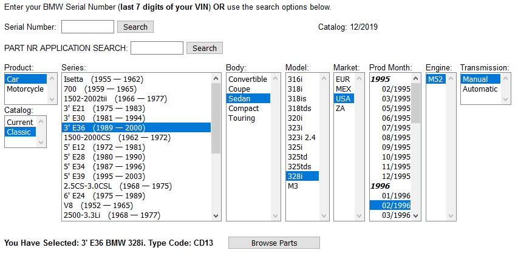
Task: Choose 12/1995 production month
Action: (397, 176)
